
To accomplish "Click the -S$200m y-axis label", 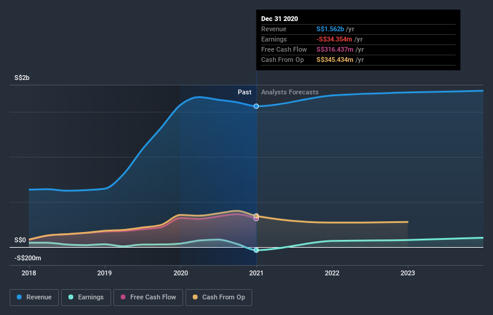I will click(28, 258).
